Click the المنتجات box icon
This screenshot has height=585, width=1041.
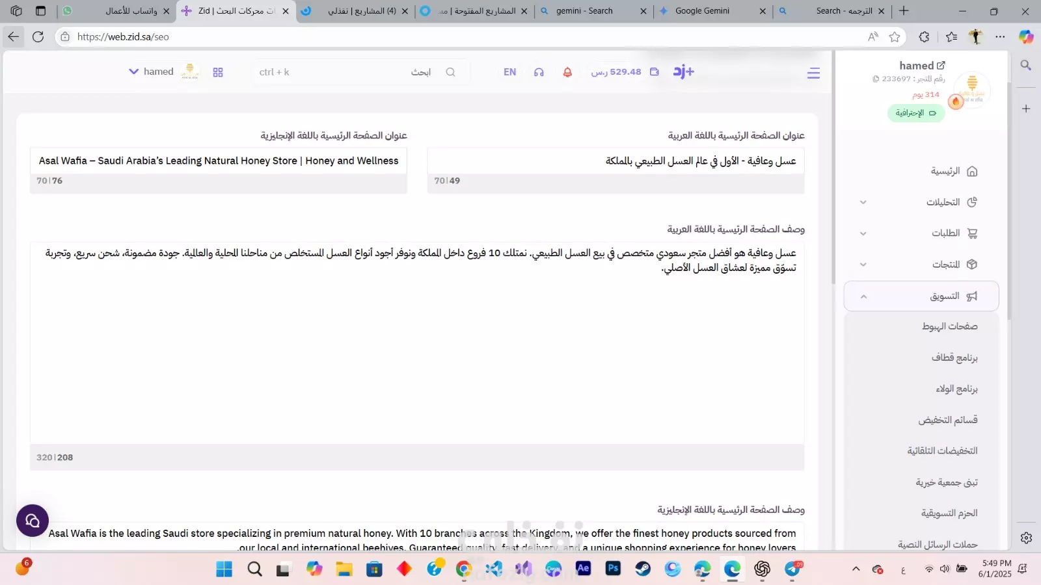tap(972, 265)
